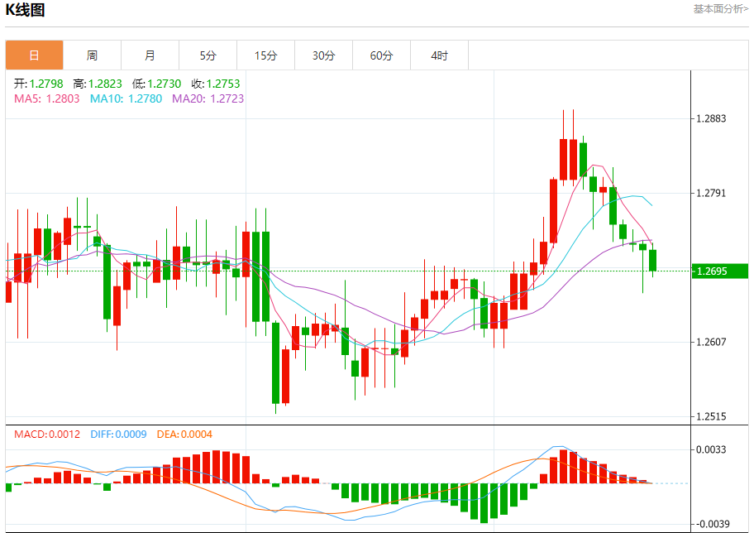The image size is (754, 533).
Task: Open the 30分 interval tab
Action: pos(323,55)
